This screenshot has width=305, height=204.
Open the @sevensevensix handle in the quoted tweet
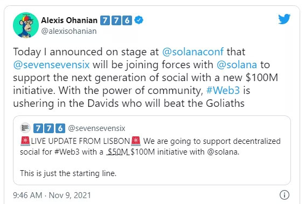96,128
